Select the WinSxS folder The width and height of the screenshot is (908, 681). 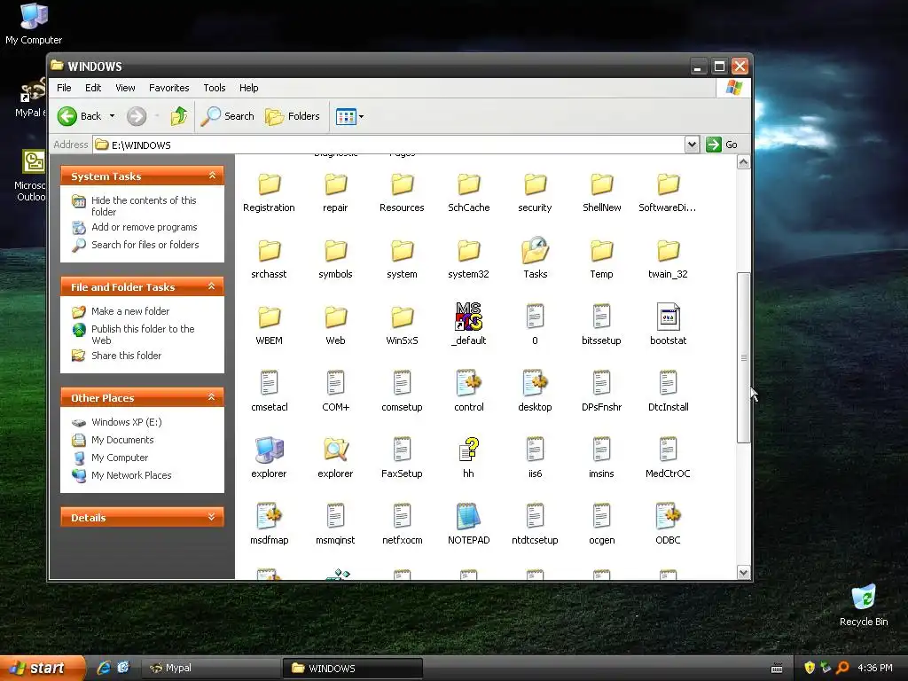[402, 326]
